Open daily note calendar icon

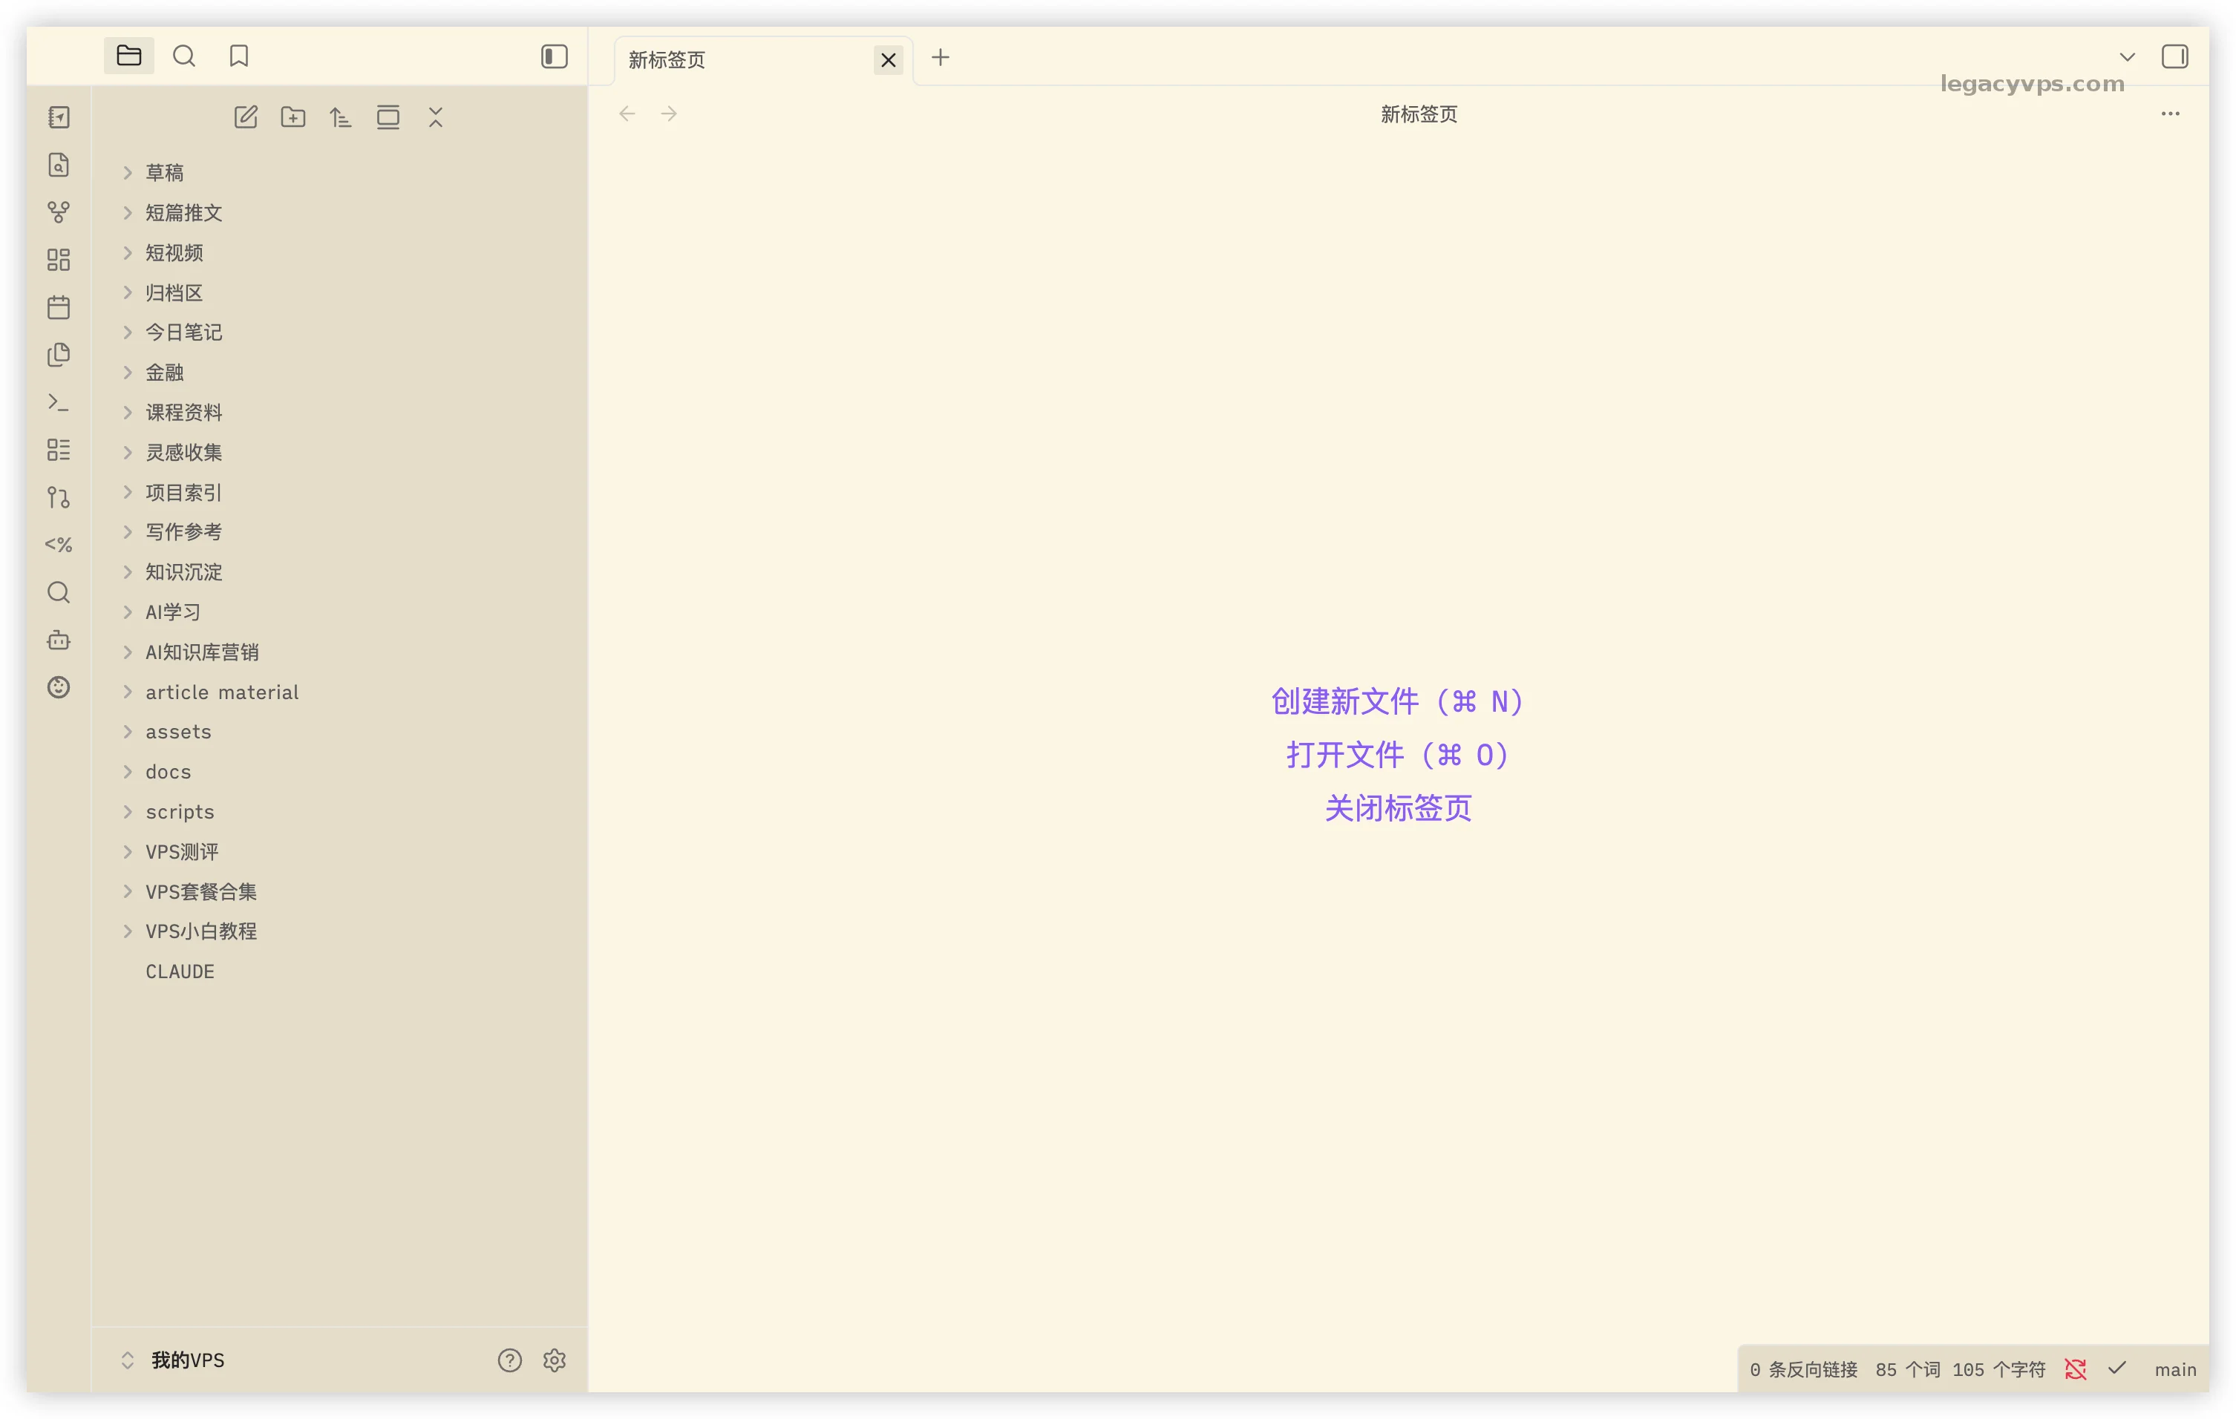point(59,307)
